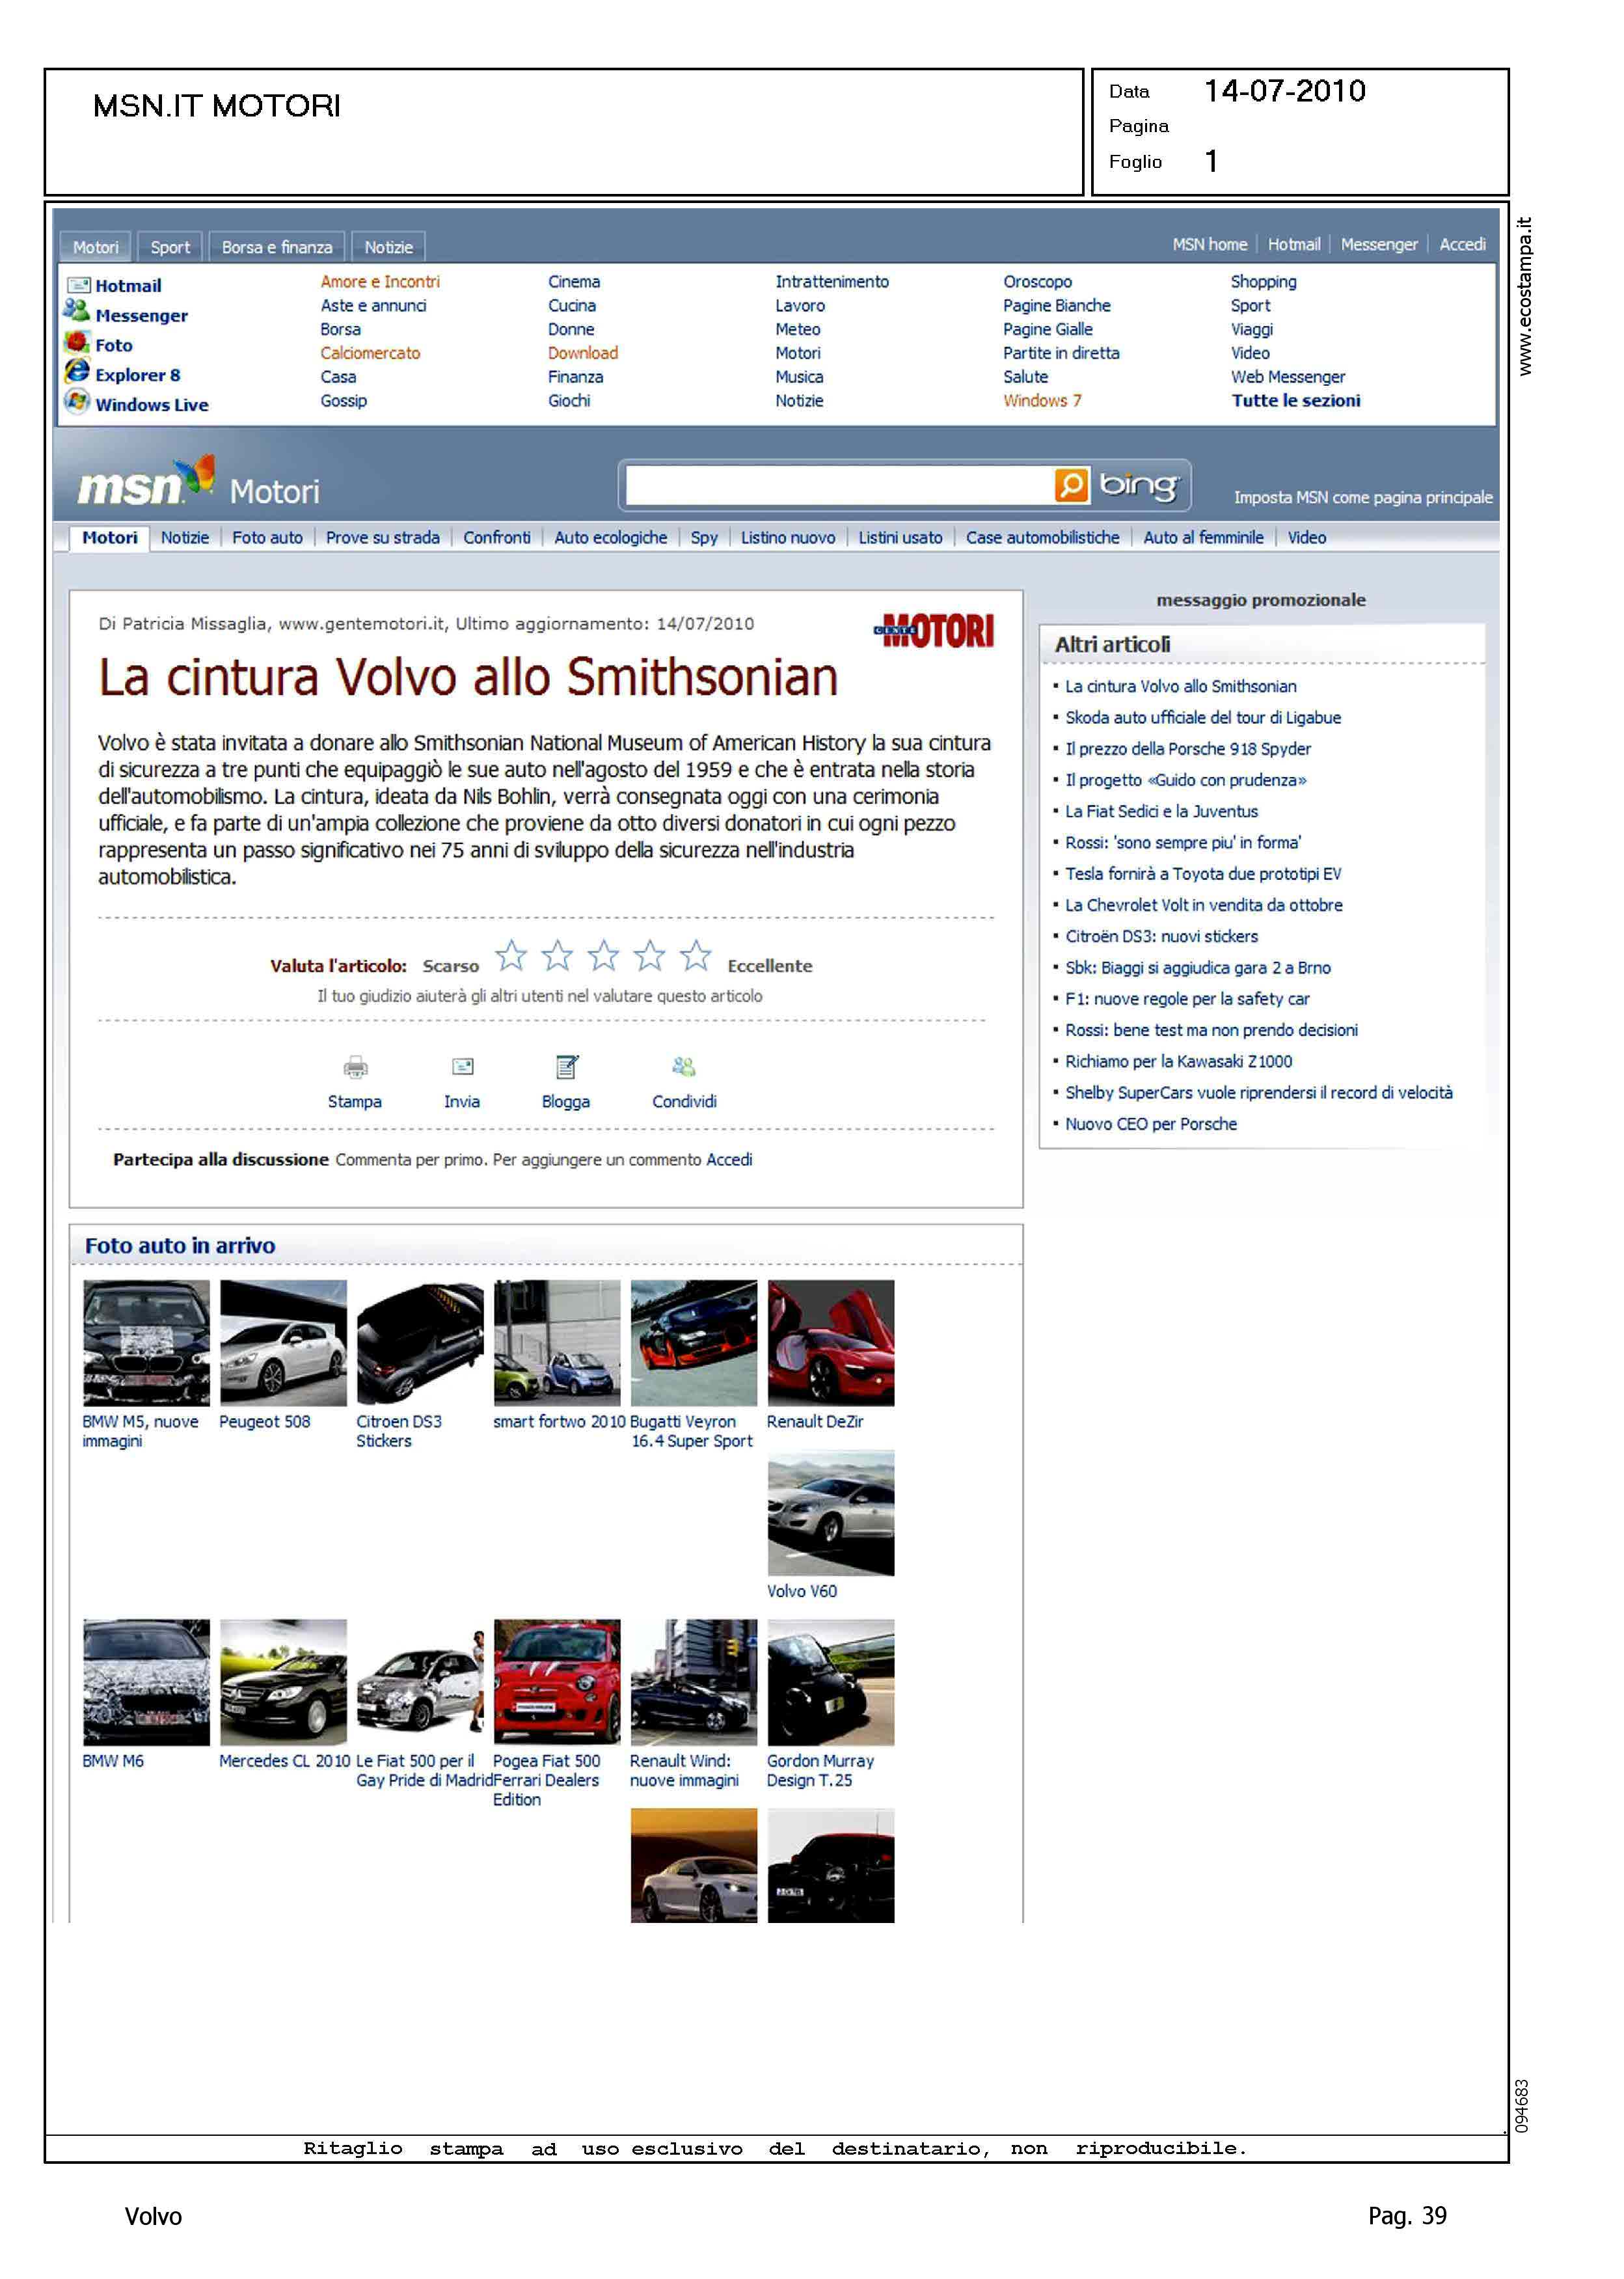Click the Invia envelope icon
The width and height of the screenshot is (1624, 2279).
point(462,1067)
